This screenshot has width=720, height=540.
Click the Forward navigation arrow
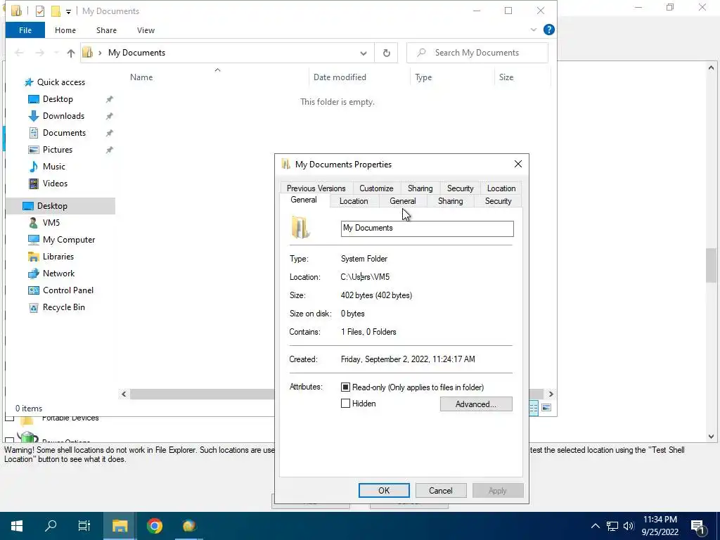[x=40, y=53]
